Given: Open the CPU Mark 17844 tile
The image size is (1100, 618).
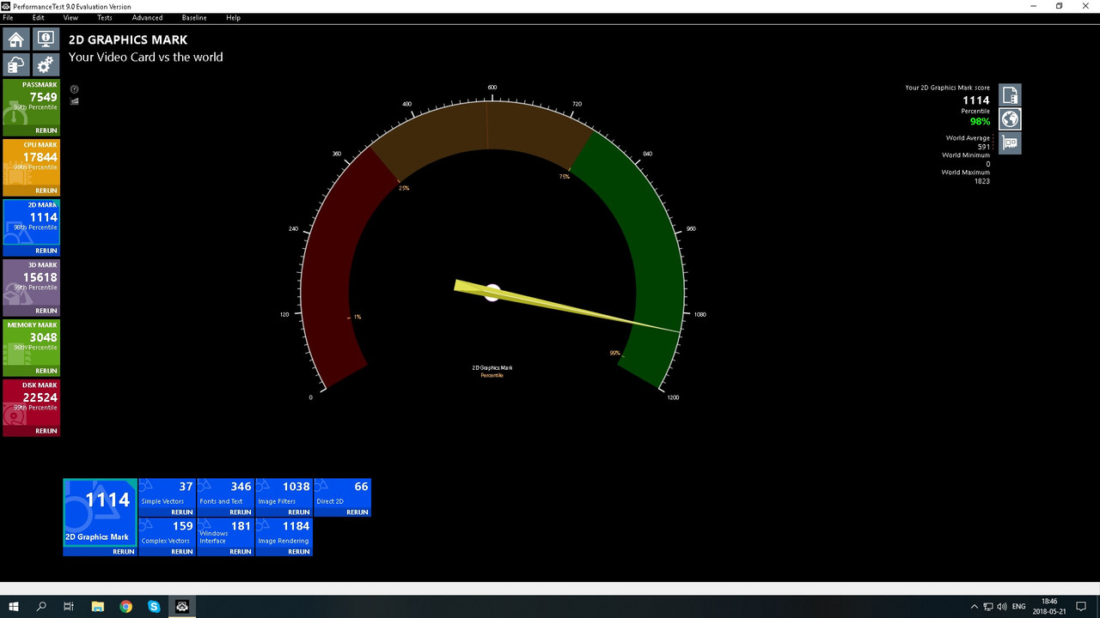Looking at the screenshot, I should click(32, 167).
